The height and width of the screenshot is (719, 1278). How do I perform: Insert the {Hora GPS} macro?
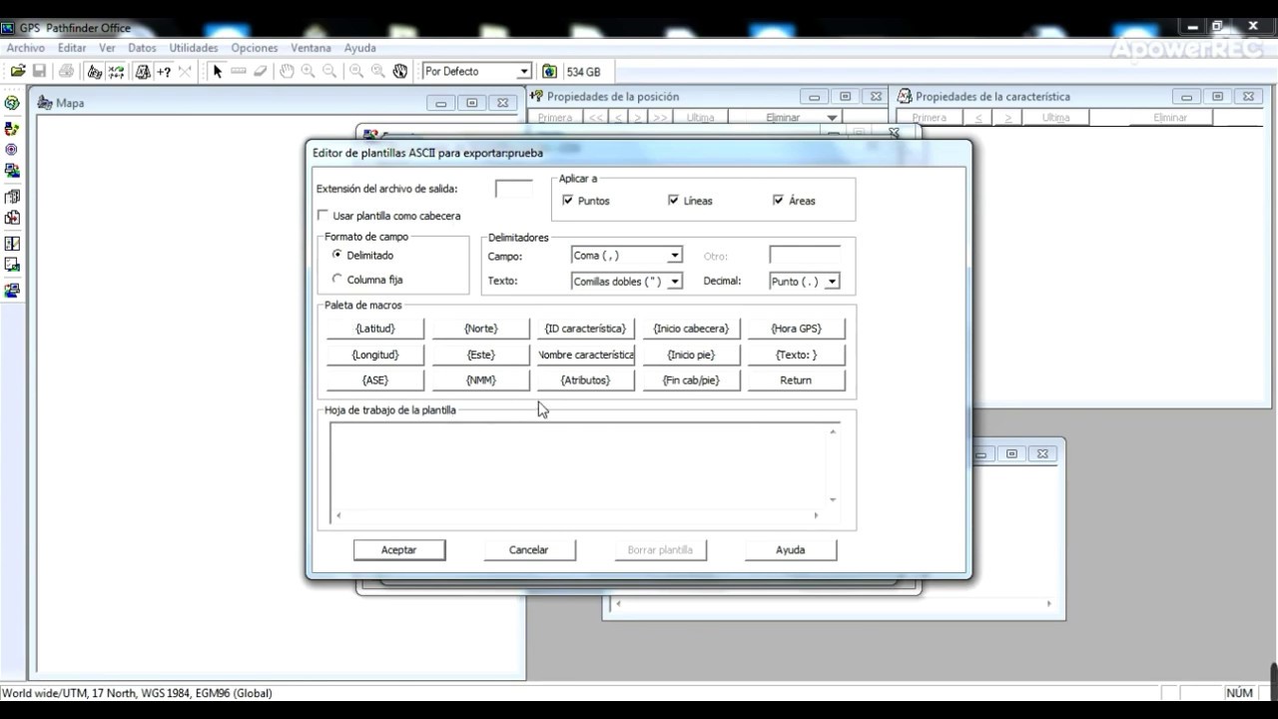tap(796, 329)
